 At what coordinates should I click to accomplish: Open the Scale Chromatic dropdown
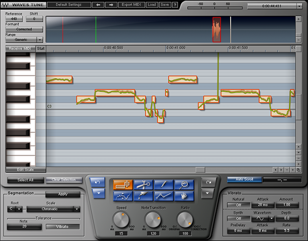pyautogui.click(x=77, y=209)
